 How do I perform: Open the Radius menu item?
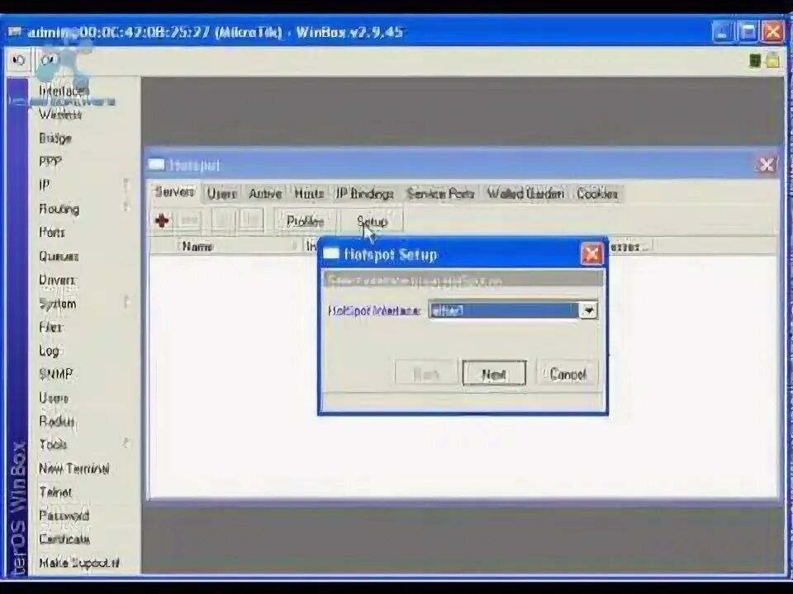(57, 421)
